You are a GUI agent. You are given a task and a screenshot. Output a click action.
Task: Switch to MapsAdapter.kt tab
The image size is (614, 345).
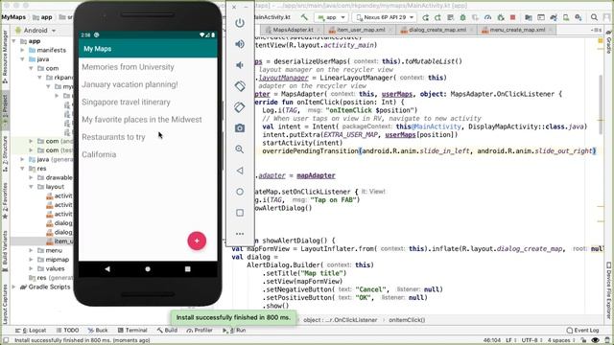(x=293, y=30)
